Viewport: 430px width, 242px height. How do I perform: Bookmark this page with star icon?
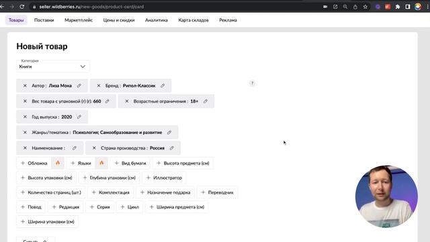tap(365, 7)
